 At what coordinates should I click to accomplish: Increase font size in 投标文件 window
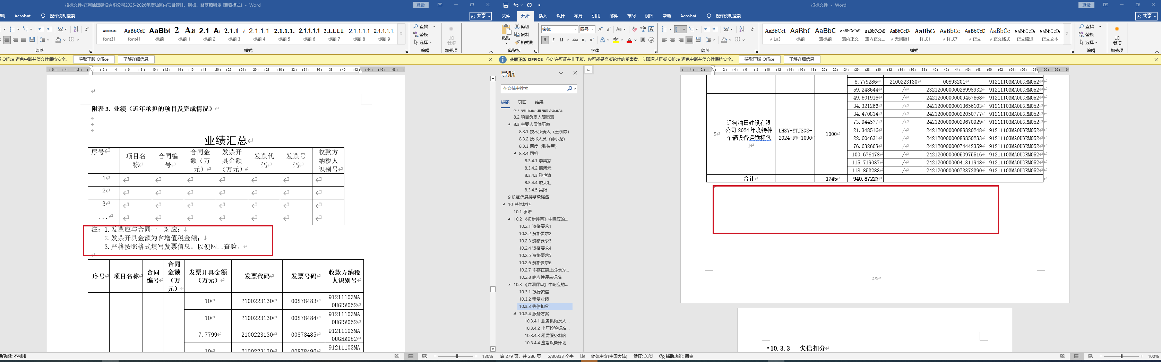point(600,29)
